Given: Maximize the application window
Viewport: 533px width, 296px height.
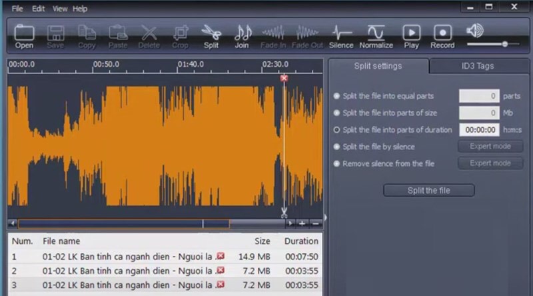Looking at the screenshot, I should pos(489,7).
